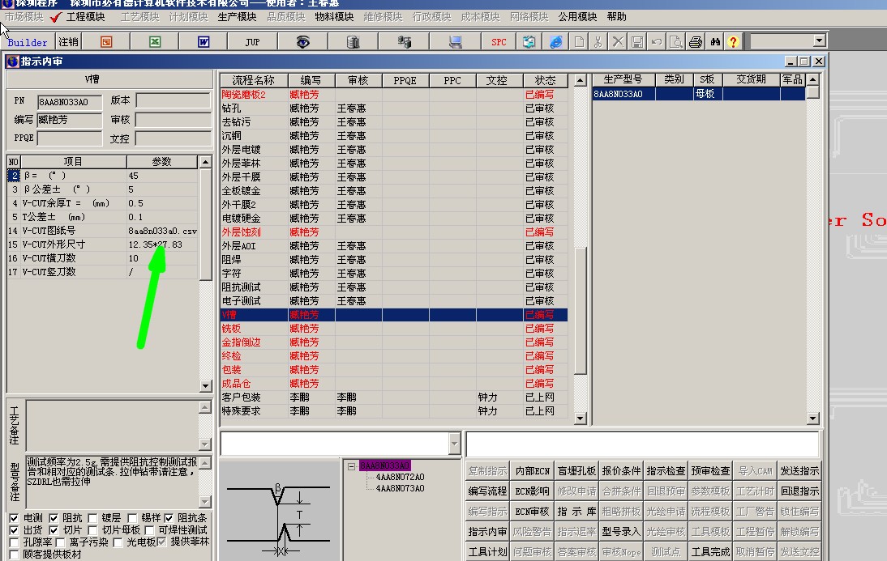Select tree item 4AA8N073A0
Screen dimensions: 887x561
[400, 488]
